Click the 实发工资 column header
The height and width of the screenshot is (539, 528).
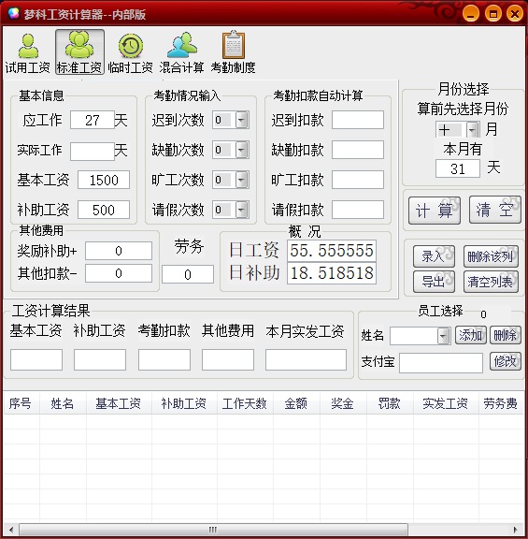point(446,403)
